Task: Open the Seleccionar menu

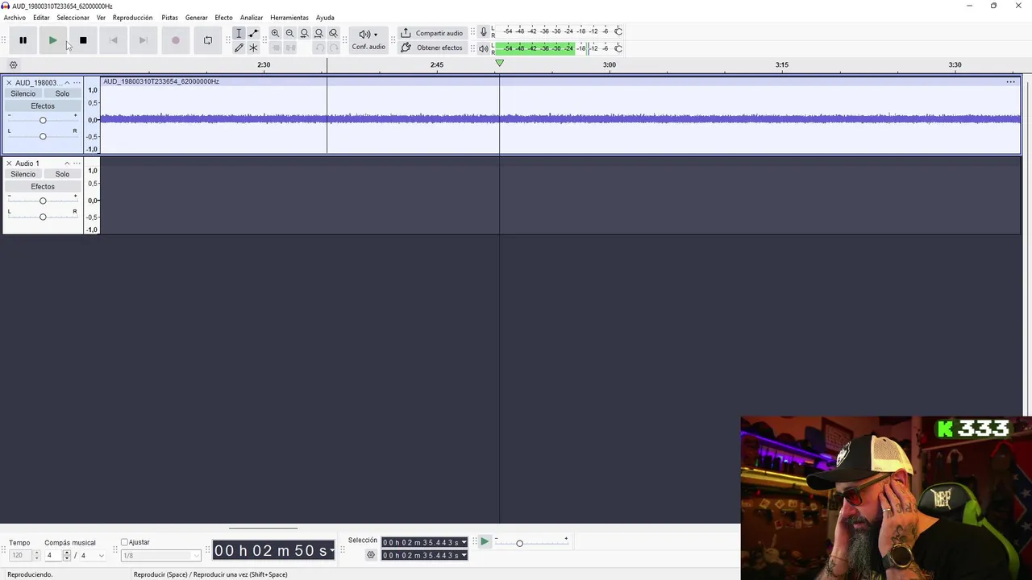Action: click(x=73, y=18)
